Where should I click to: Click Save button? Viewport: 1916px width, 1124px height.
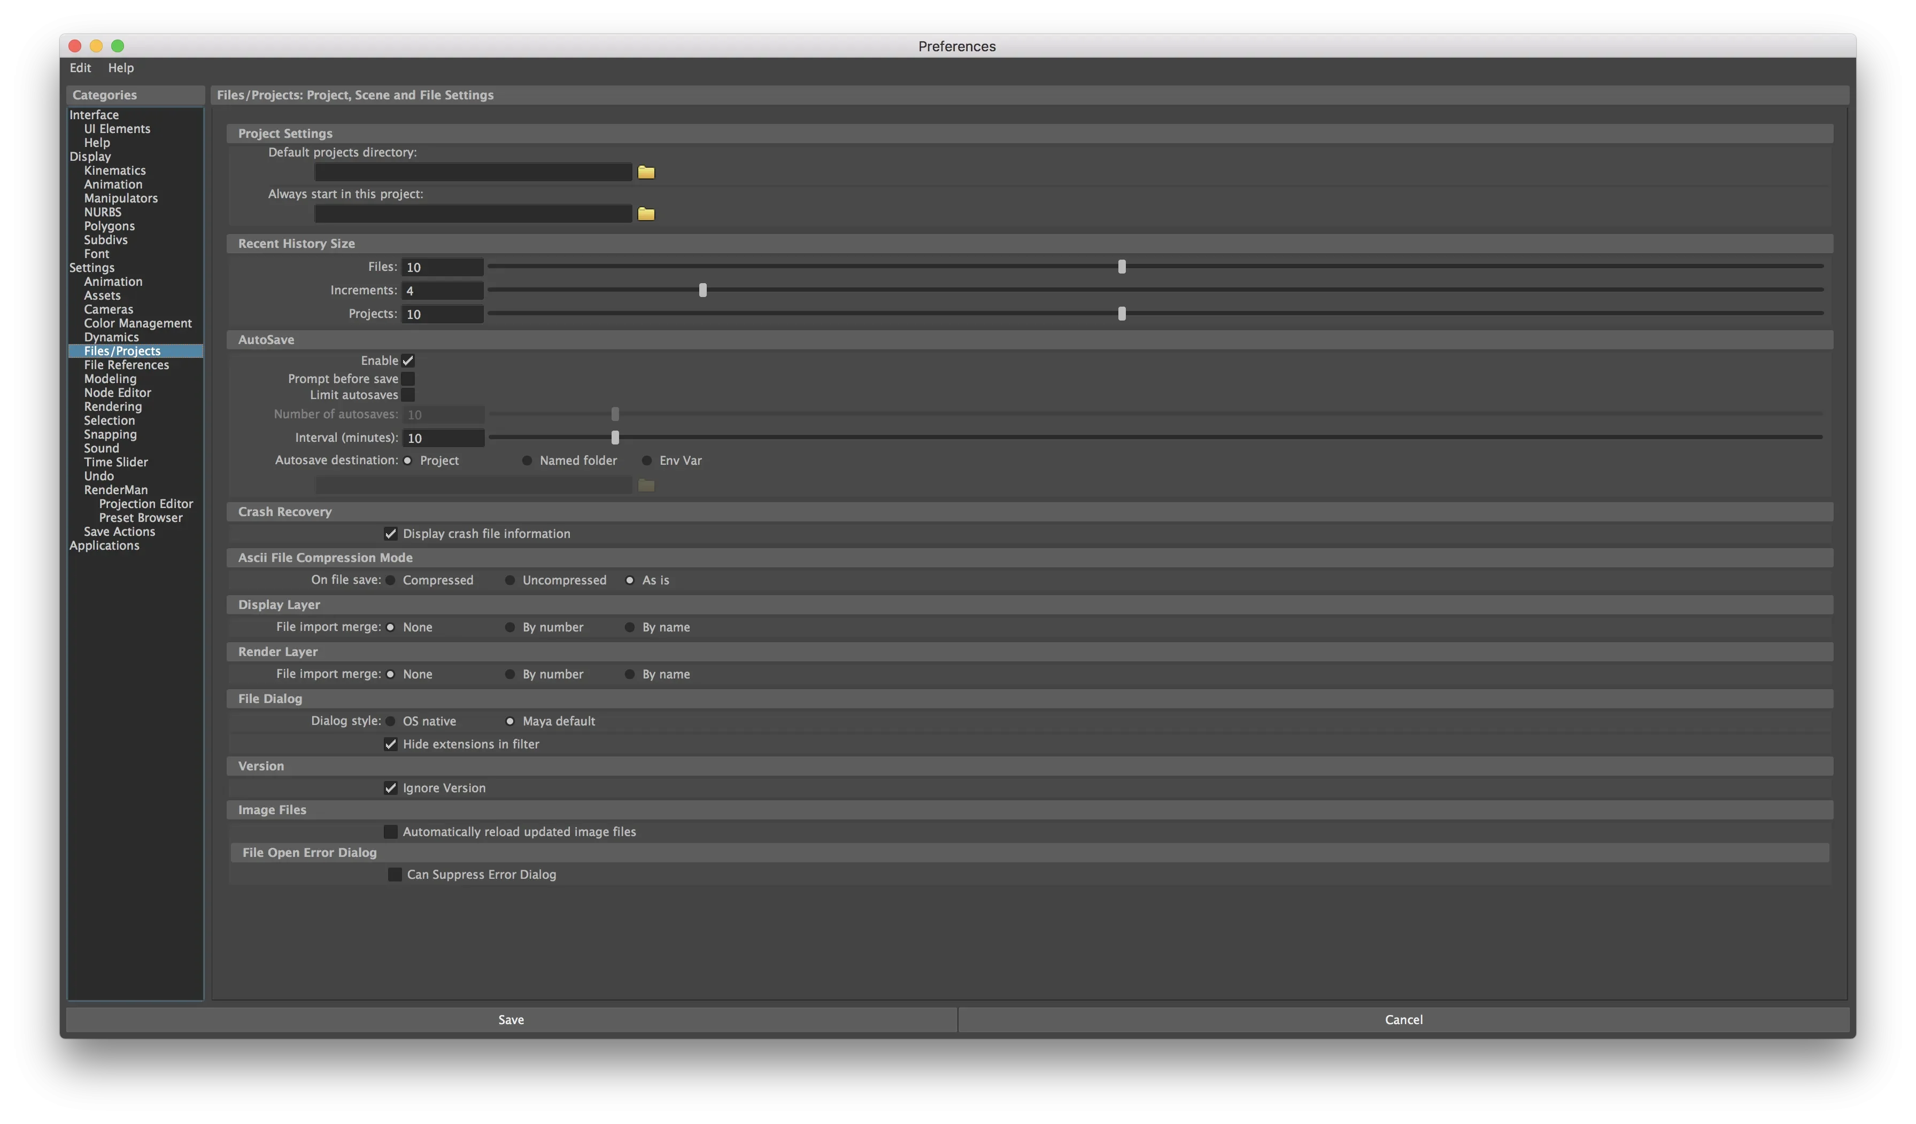click(x=511, y=1020)
